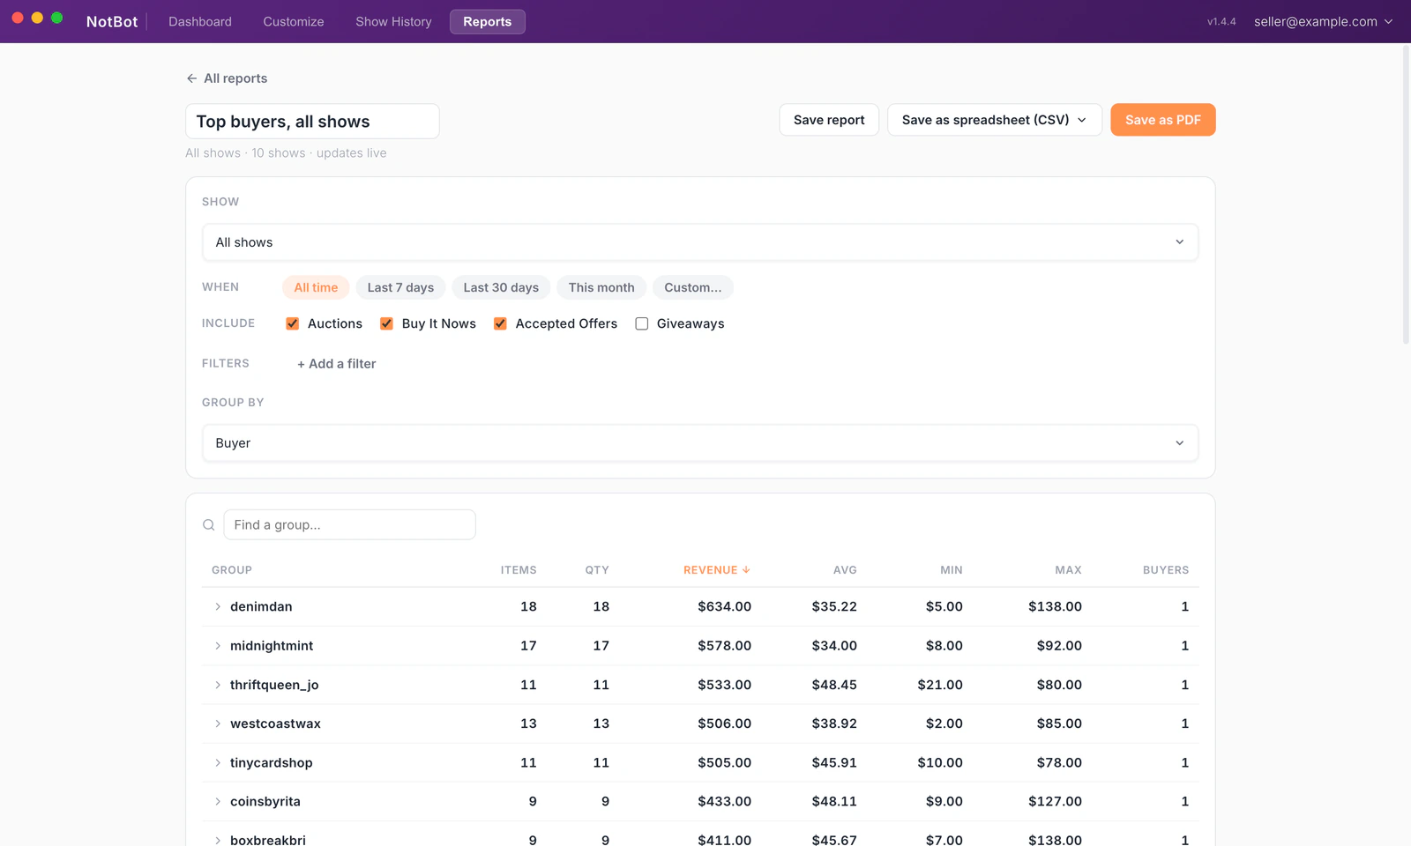Sort by the BUYERS column header

point(1166,570)
